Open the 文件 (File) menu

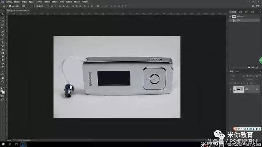(x=9, y=2)
